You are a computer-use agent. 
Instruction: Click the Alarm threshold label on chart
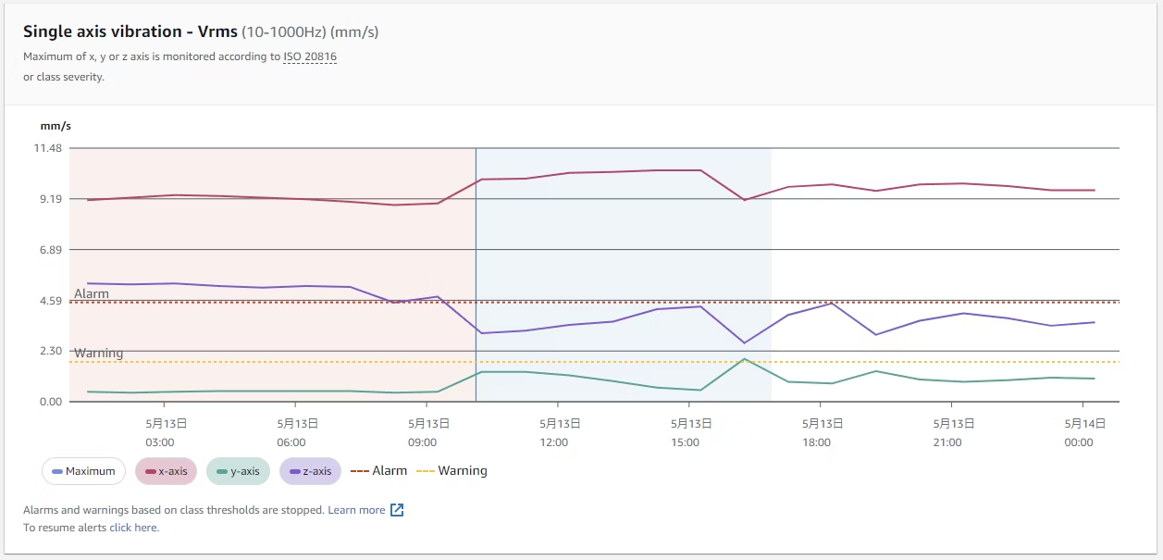92,293
